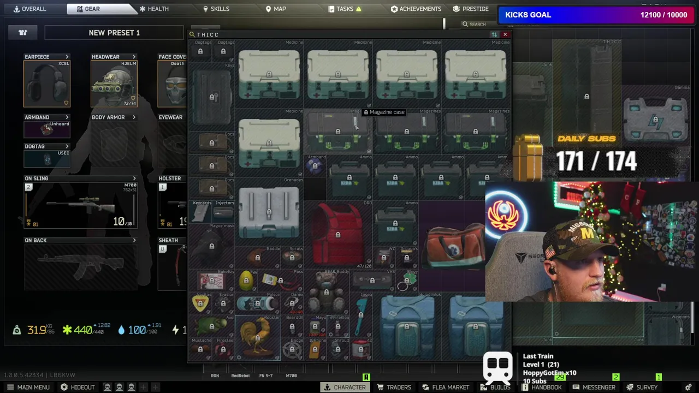Expand the ON BACK slot arrow
The height and width of the screenshot is (393, 699).
[134, 240]
